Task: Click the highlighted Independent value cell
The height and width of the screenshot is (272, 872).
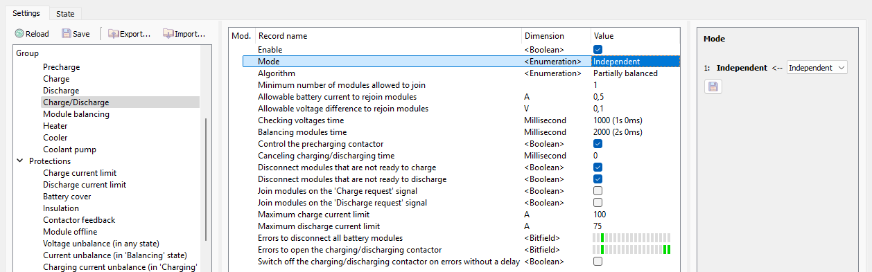Action: pyautogui.click(x=635, y=62)
